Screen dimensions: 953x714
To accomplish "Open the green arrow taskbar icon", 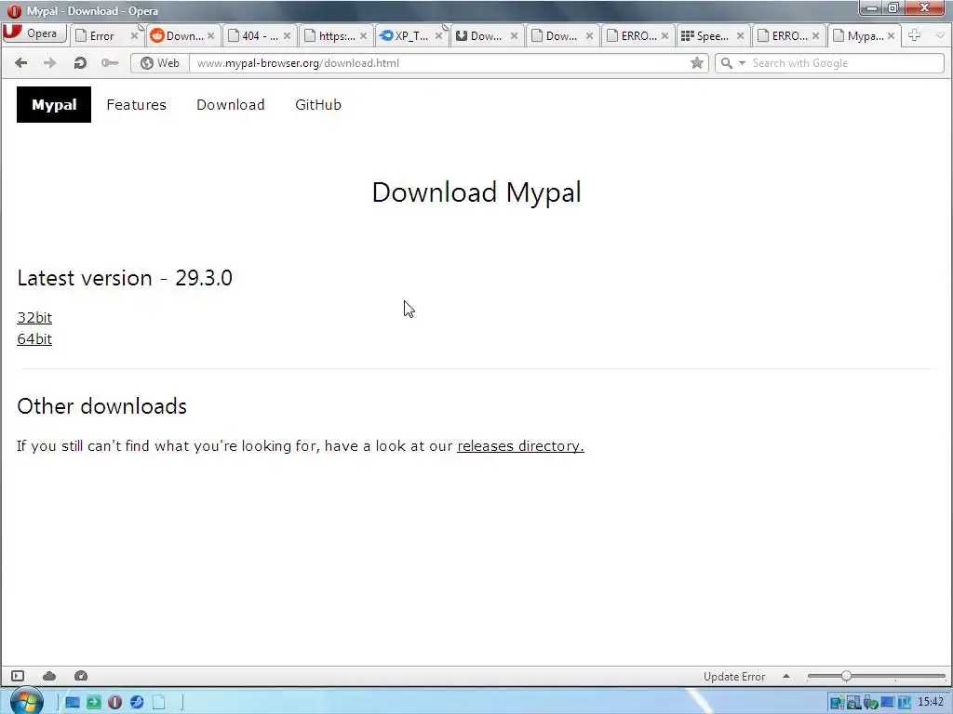I will point(94,703).
